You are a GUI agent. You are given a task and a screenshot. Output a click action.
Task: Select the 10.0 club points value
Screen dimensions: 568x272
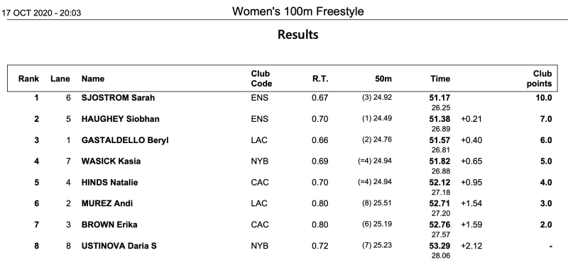pyautogui.click(x=544, y=98)
